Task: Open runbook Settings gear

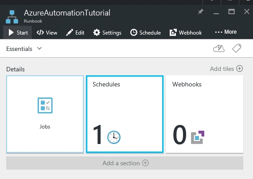Action: tap(97, 32)
